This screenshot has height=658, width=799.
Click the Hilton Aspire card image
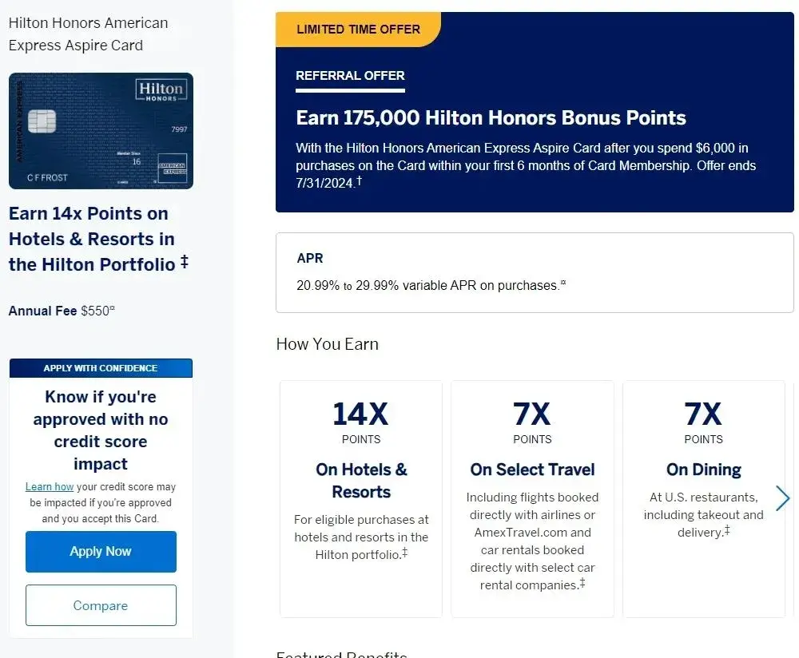101,131
